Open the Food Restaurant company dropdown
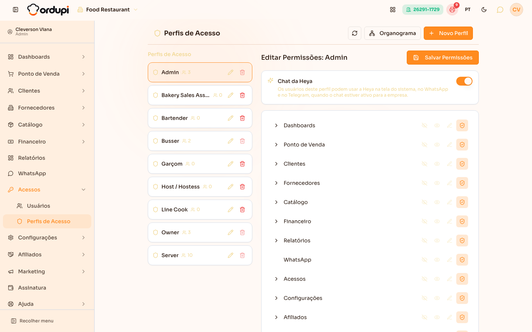The height and width of the screenshot is (332, 532). click(108, 10)
